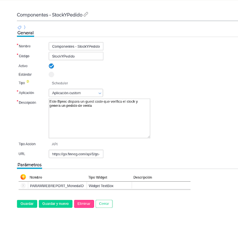Click the Tipo Widget column header
Image resolution: width=238 pixels, height=230 pixels.
[98, 177]
